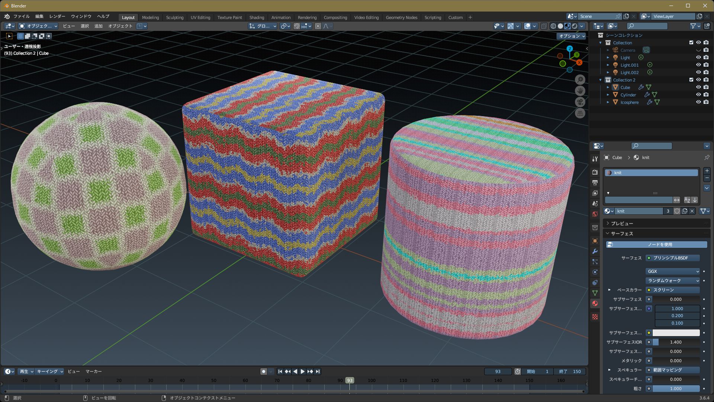The width and height of the screenshot is (714, 402).
Task: Open the Material properties tab icon
Action: tap(595, 303)
